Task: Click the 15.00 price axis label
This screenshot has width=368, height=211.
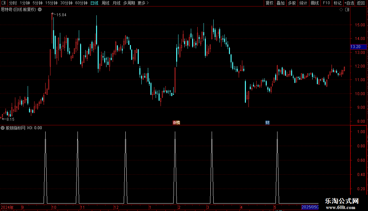Action: coord(360,25)
